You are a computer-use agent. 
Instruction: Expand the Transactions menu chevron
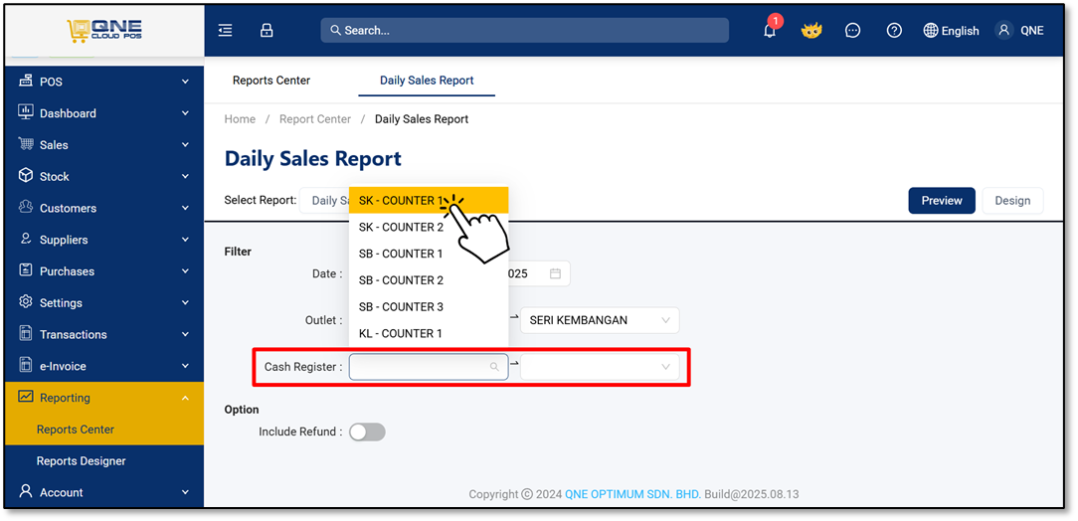(x=185, y=335)
